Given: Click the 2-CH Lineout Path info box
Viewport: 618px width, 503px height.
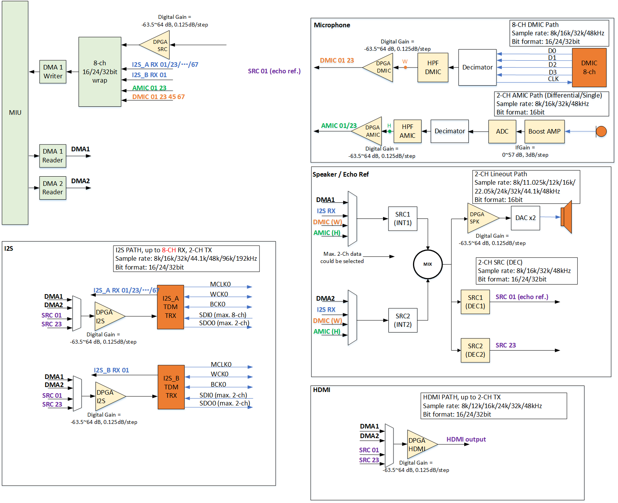Looking at the screenshot, I should click(526, 187).
